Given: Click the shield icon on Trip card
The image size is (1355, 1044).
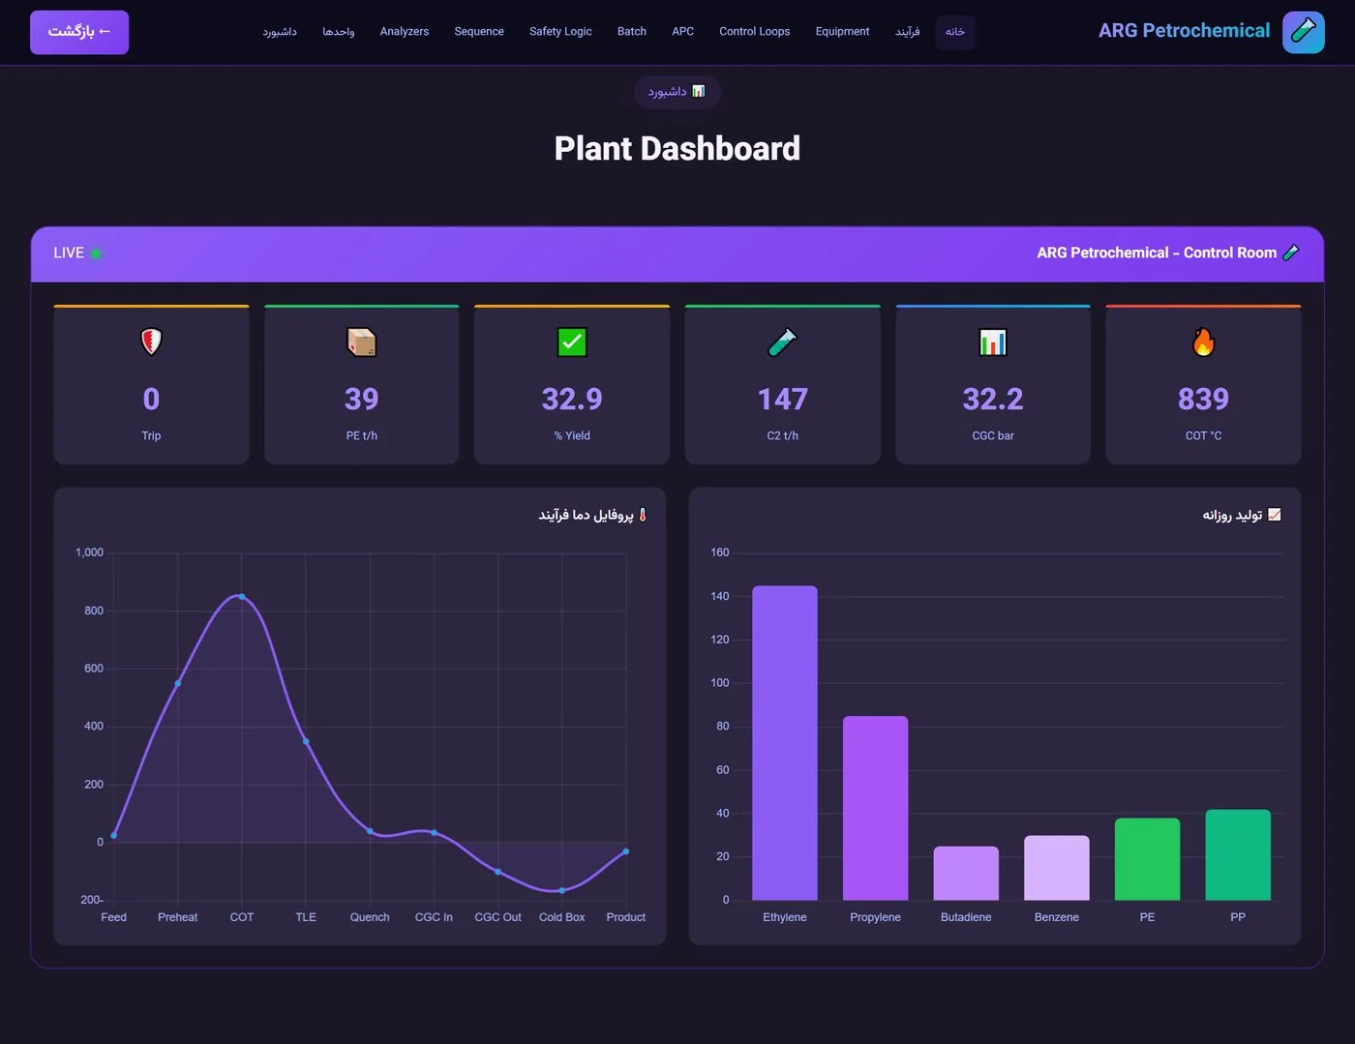Looking at the screenshot, I should pos(151,342).
